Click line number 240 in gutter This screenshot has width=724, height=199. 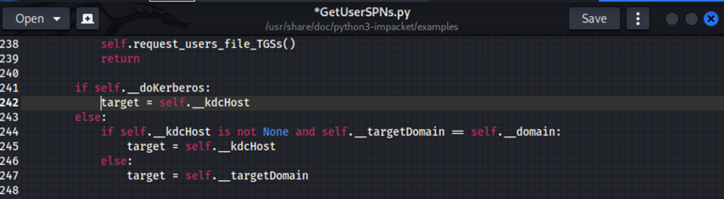click(10, 73)
